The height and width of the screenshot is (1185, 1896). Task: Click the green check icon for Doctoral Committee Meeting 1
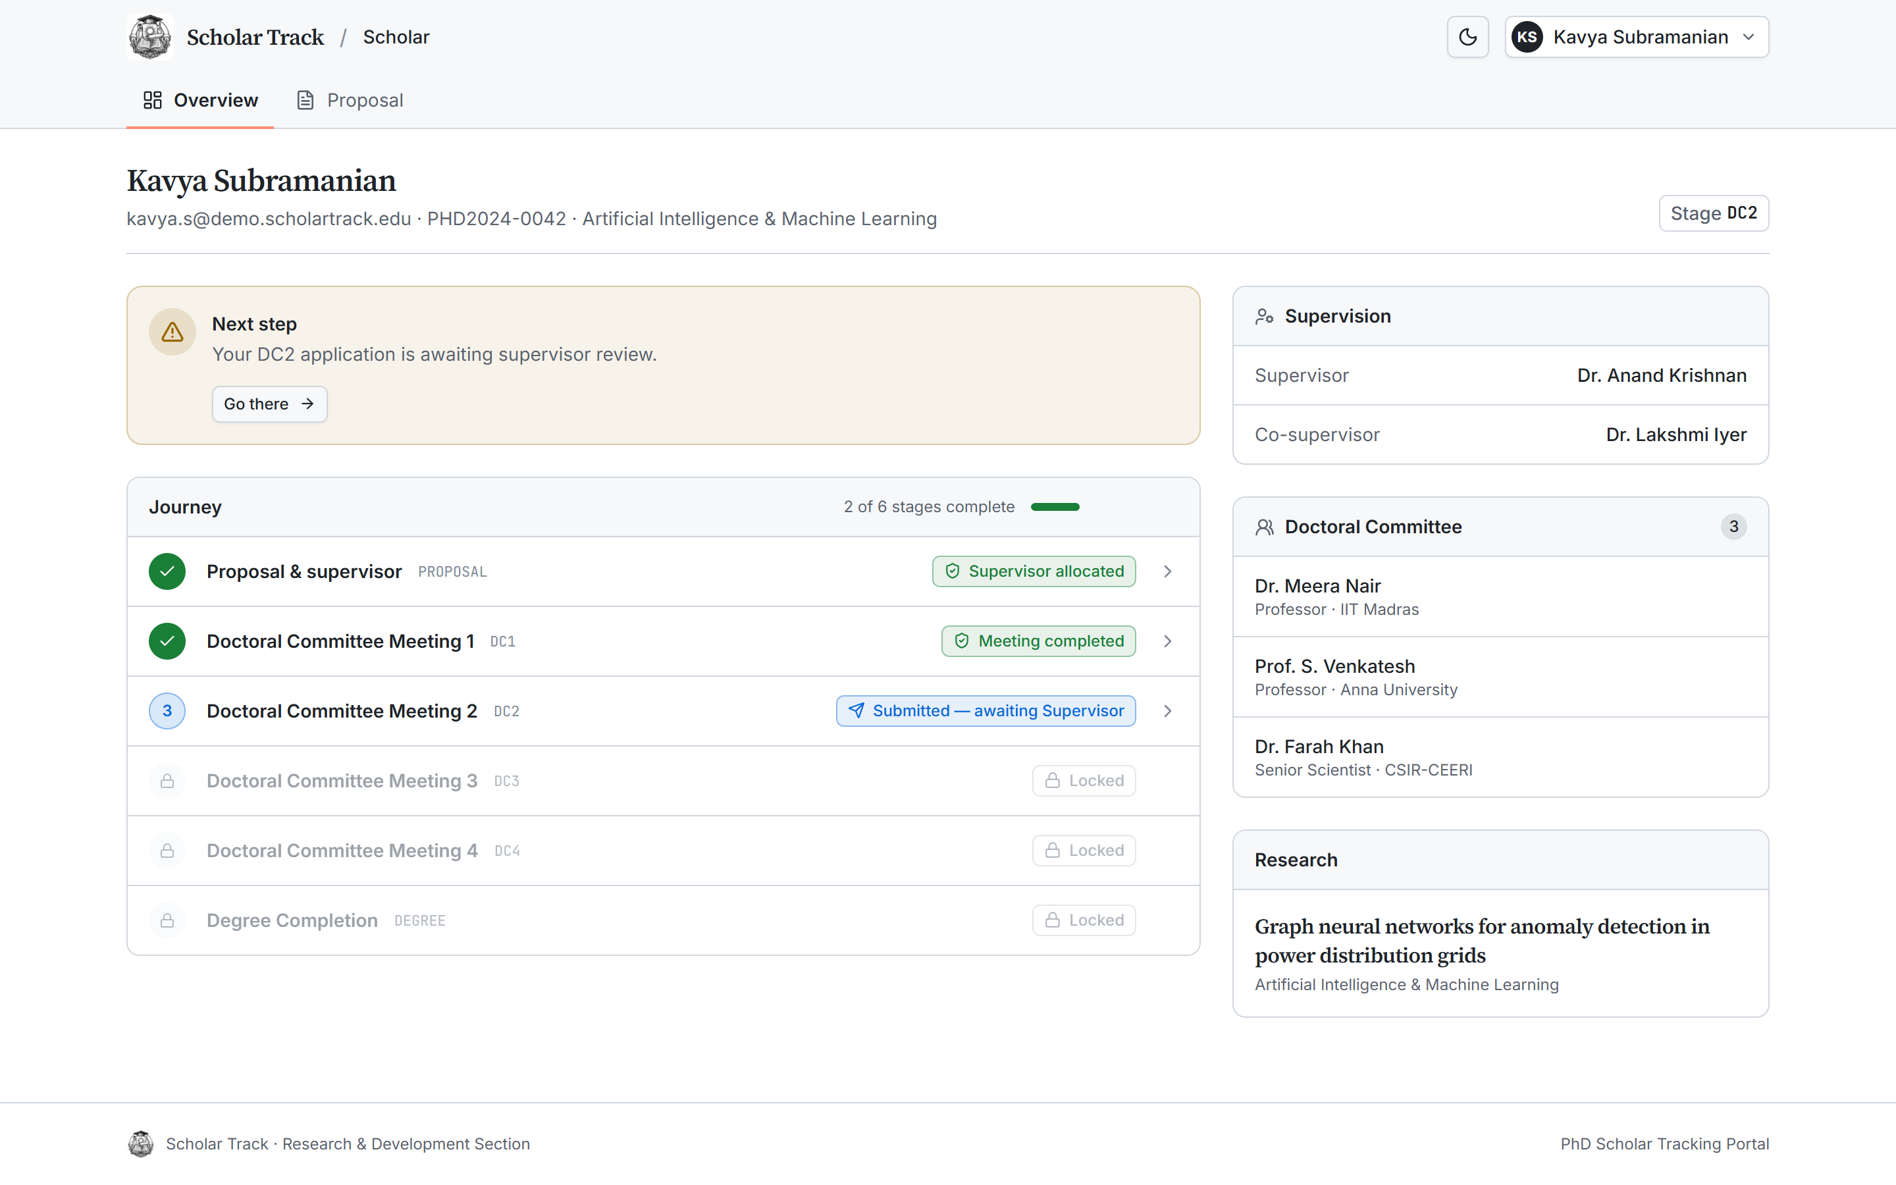coord(167,641)
